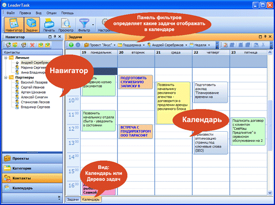
Task: Open the Неделя view dropdown
Action: (x=203, y=45)
